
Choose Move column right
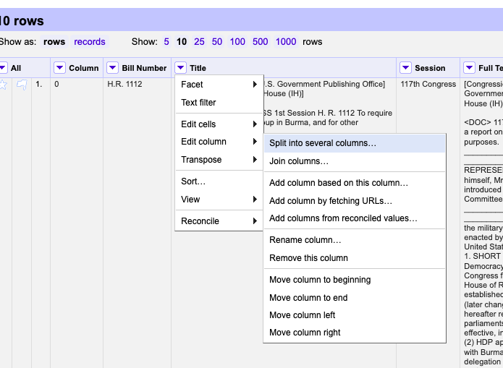pos(355,333)
